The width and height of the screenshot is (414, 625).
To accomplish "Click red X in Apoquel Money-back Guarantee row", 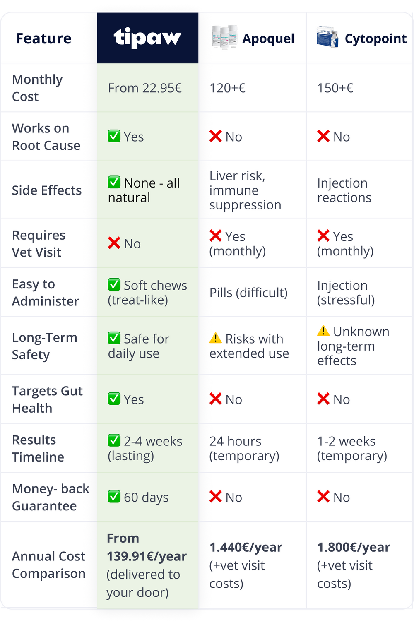I will tap(215, 496).
